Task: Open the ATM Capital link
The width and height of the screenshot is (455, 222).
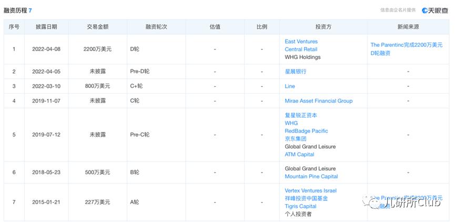Action: (x=299, y=155)
